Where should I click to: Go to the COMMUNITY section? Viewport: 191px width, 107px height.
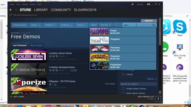[x=61, y=10]
